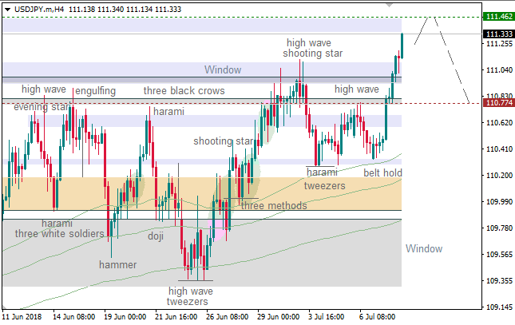
Task: Click the 26 Jun 08:00 time label
Action: pyautogui.click(x=228, y=316)
